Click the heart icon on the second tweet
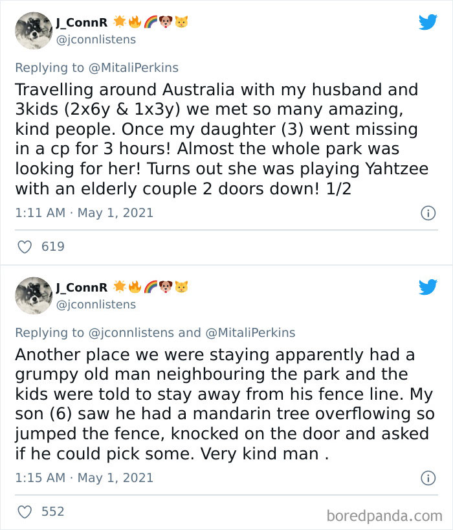The image size is (453, 530). 24,511
